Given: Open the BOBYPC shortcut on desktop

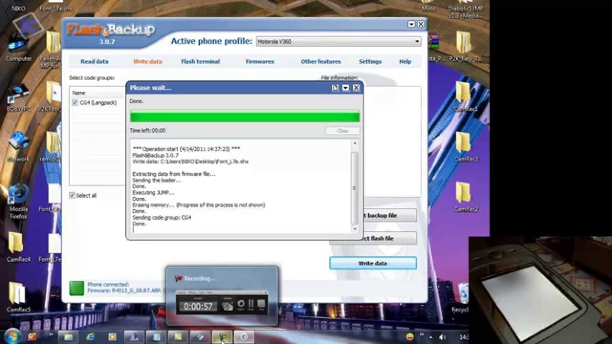Looking at the screenshot, I should pos(18,98).
